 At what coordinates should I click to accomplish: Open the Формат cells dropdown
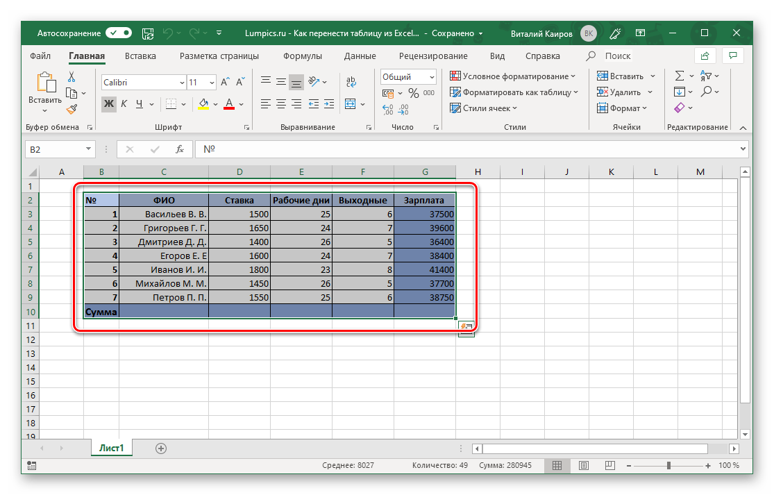pyautogui.click(x=622, y=108)
